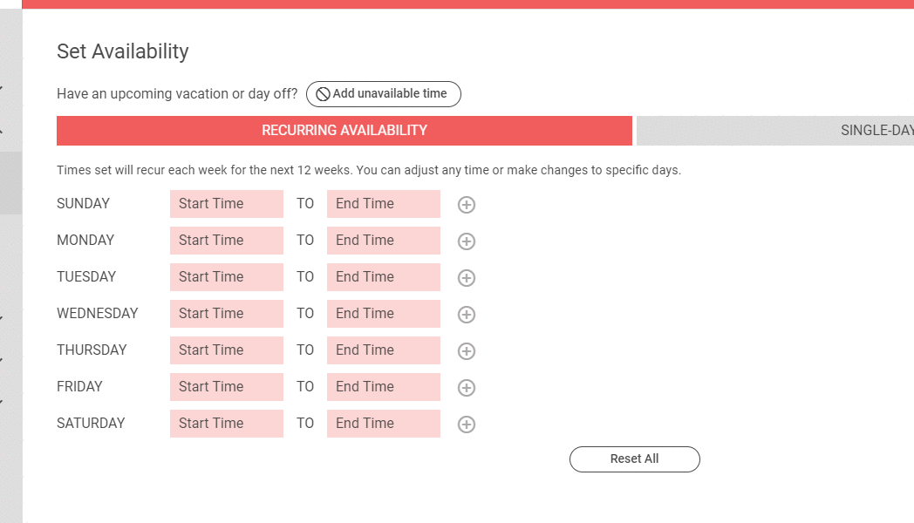The image size is (914, 523).
Task: Open the Single-Day availability tab
Action: tap(776, 131)
